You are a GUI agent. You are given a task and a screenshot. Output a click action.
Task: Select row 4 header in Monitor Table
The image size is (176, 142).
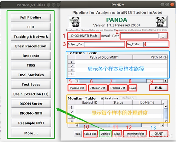[x=71, y=121]
